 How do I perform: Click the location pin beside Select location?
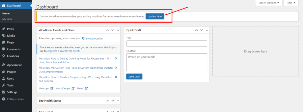click(x=83, y=39)
